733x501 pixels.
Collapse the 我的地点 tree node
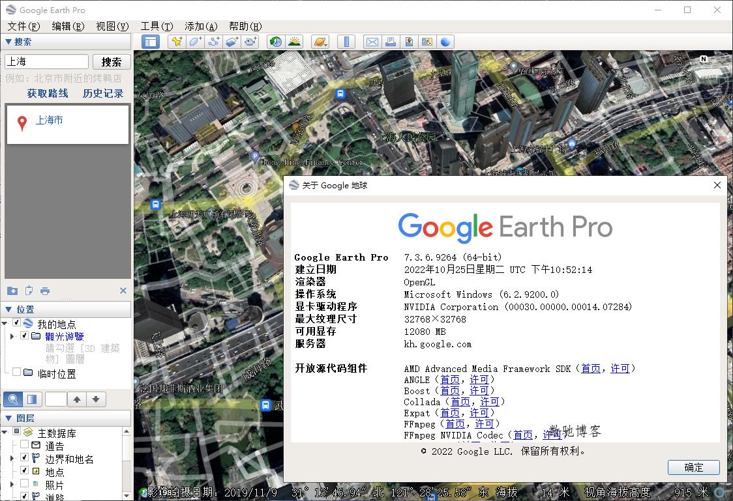[5, 323]
